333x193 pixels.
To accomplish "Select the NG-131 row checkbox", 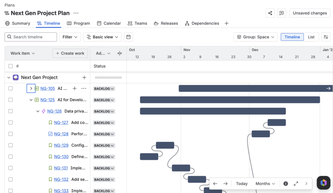I will [x=10, y=168].
